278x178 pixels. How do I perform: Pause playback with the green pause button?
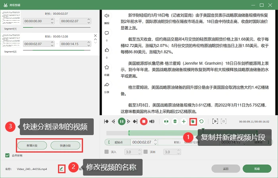tap(122, 122)
